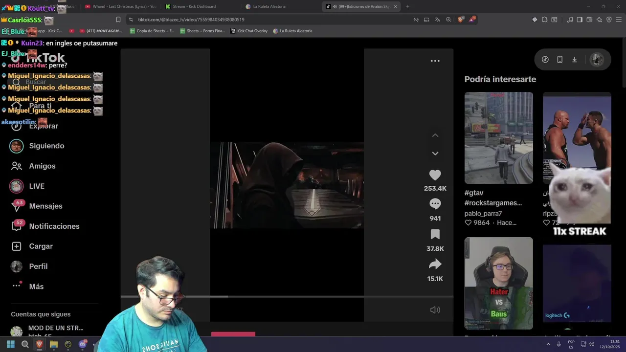Open Windows taskbar search
The image size is (626, 352).
[x=25, y=344]
